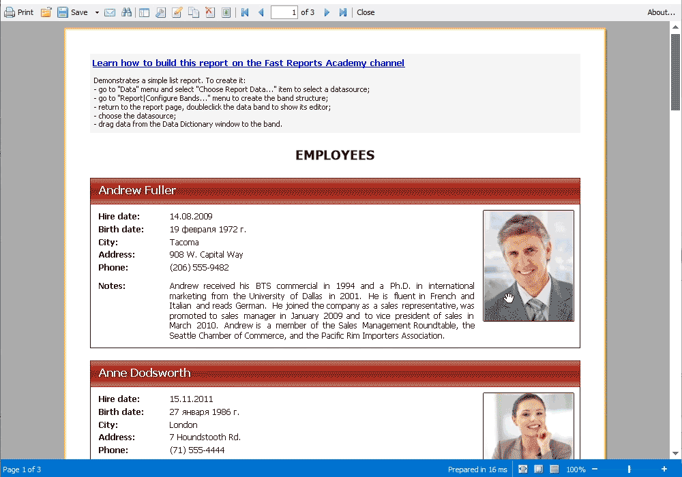The height and width of the screenshot is (477, 682).
Task: Click address "7 Houndstooth Rd."
Action: tap(205, 437)
